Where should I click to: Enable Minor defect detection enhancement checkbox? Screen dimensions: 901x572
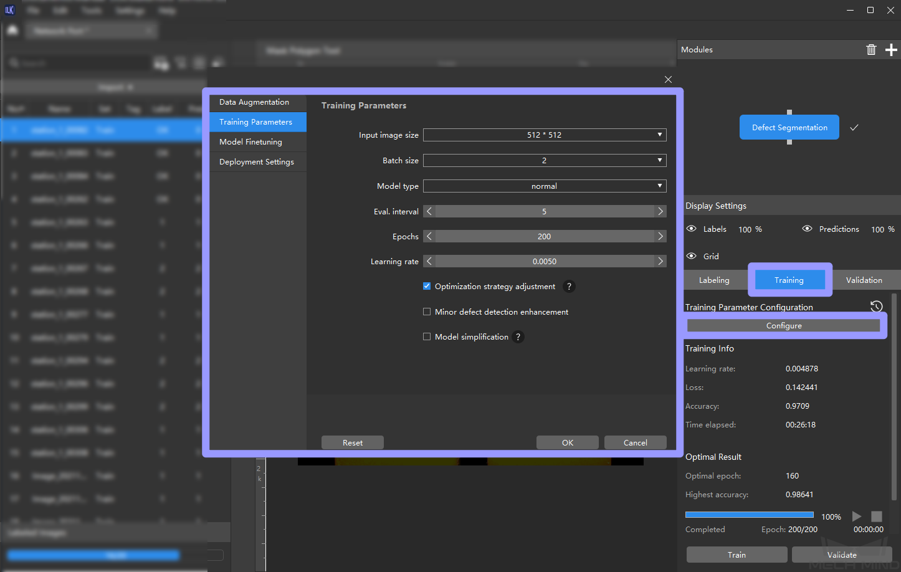click(427, 312)
